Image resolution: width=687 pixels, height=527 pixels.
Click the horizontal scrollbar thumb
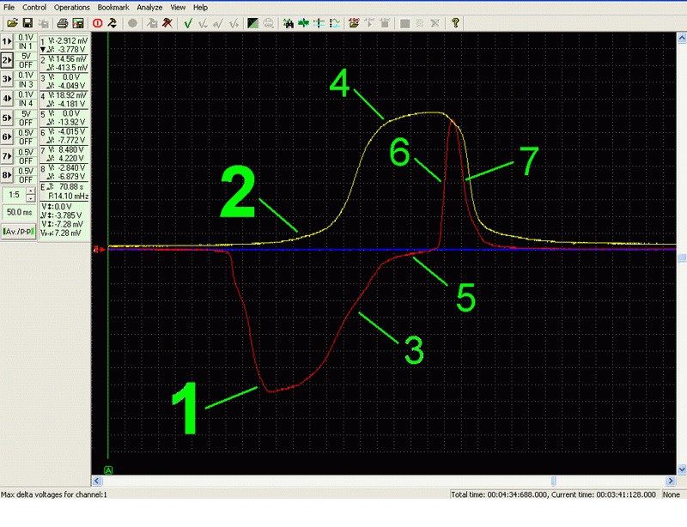point(553,481)
